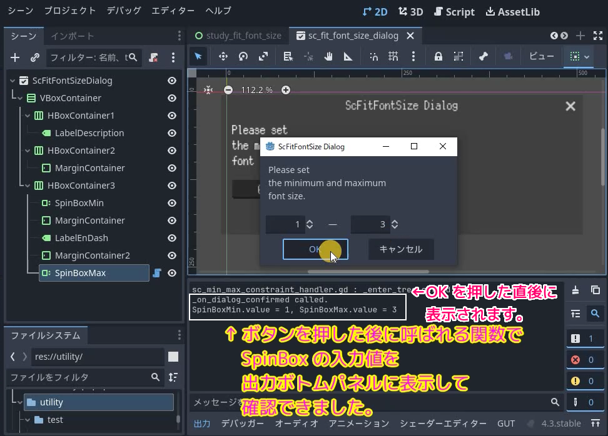This screenshot has height=436, width=608.
Task: Add a new scene tab
Action: click(580, 36)
